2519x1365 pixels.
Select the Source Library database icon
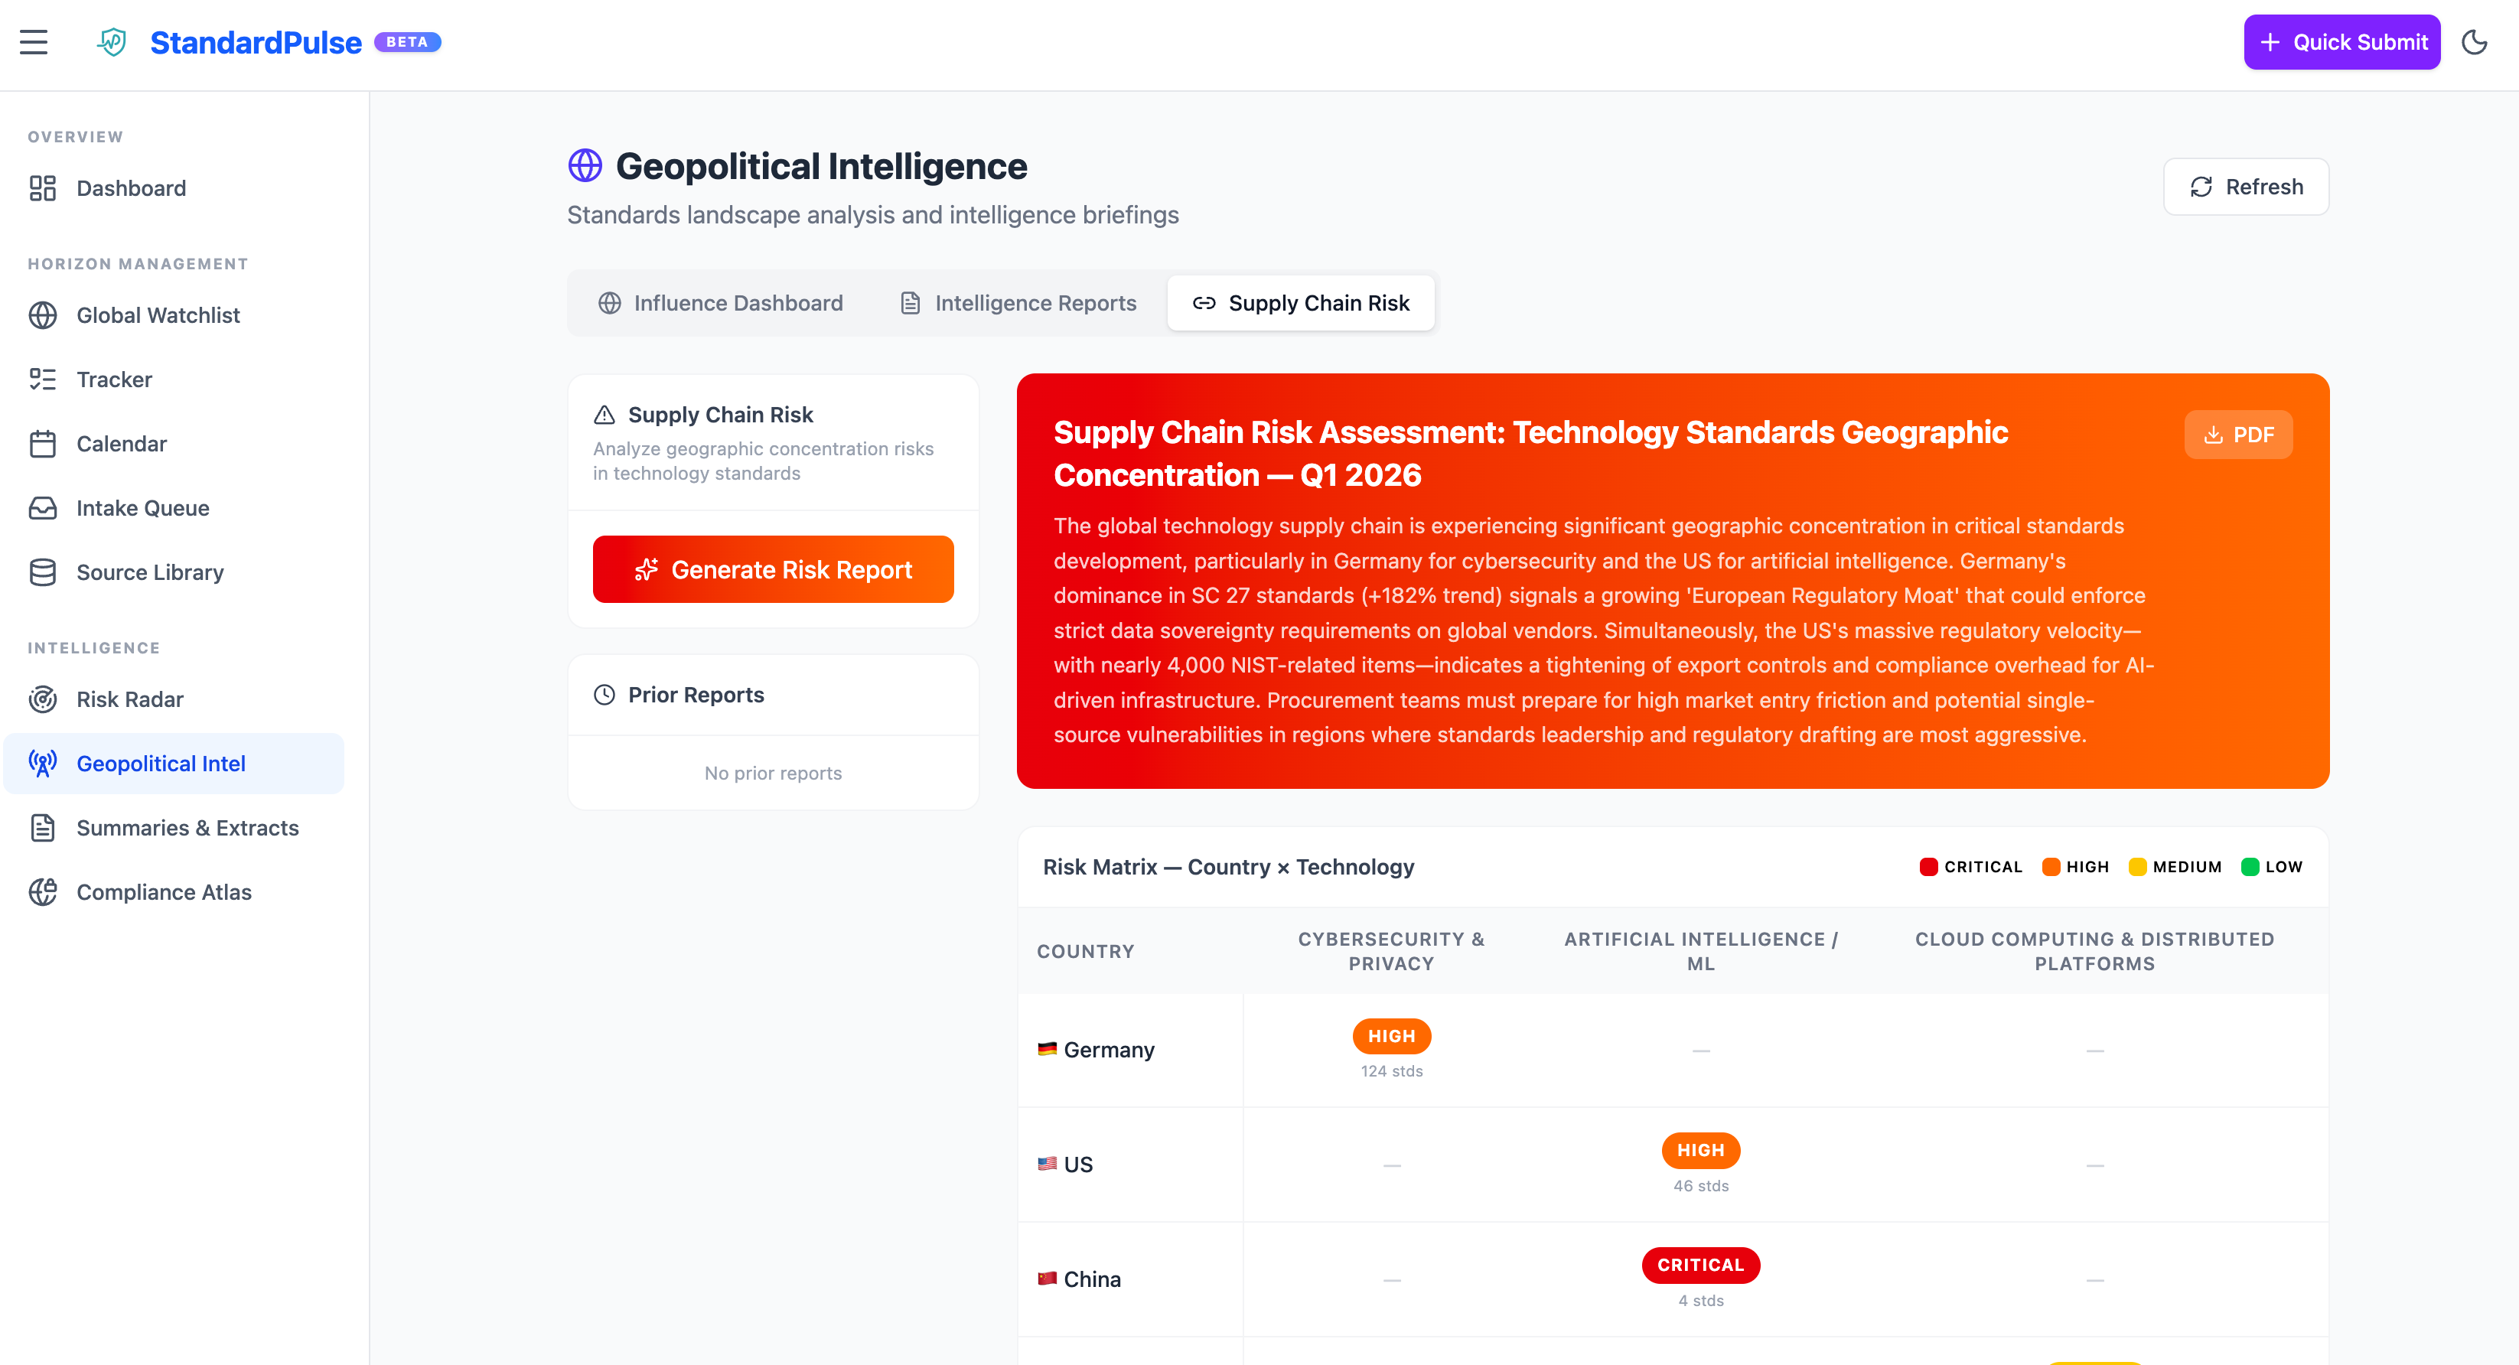tap(43, 572)
